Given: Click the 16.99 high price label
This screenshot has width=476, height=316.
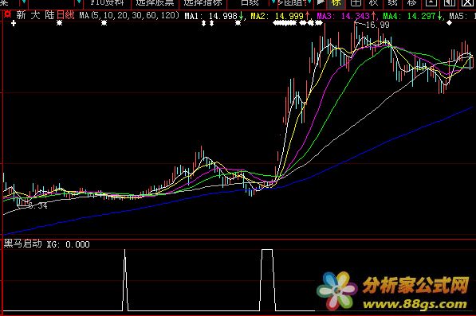Looking at the screenshot, I should pos(377,25).
